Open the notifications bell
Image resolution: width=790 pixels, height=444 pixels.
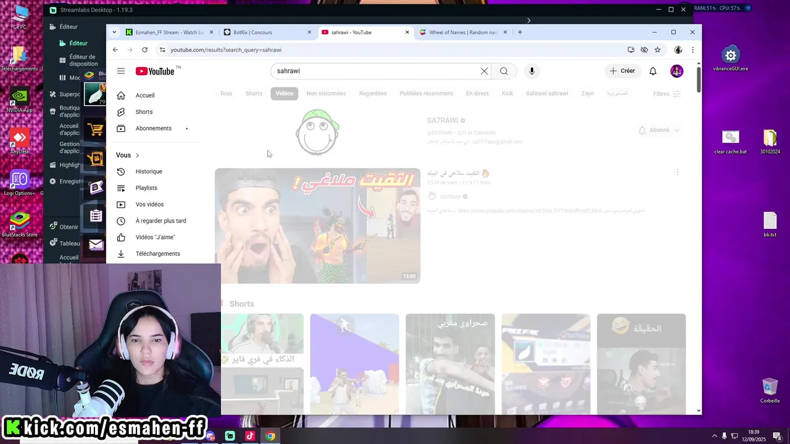[653, 71]
